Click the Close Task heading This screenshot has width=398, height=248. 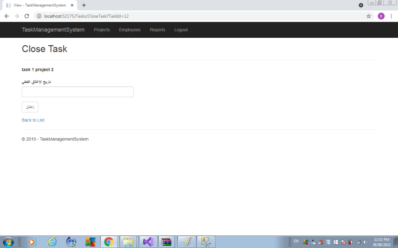(x=44, y=49)
